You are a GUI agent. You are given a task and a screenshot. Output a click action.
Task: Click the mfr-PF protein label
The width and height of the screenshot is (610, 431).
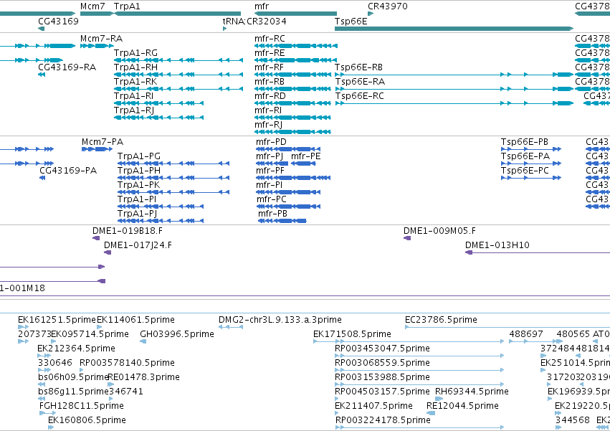(270, 171)
